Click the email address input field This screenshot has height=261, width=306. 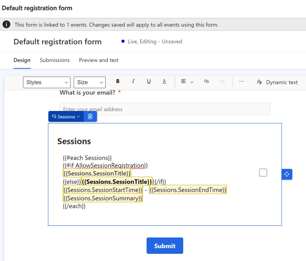tap(165, 109)
